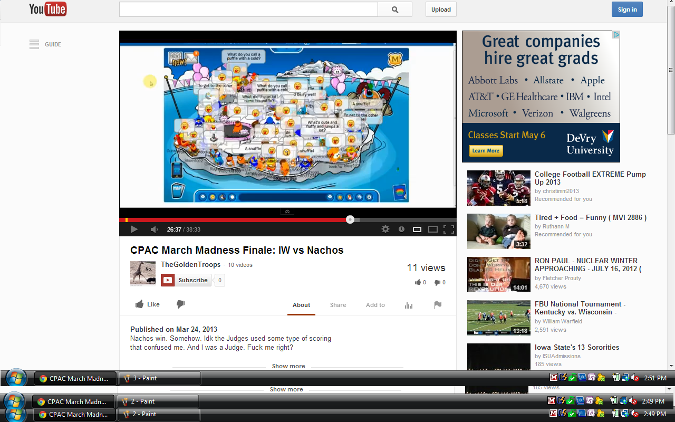Open the Share tab
Viewport: 675px width, 422px height.
click(x=338, y=305)
